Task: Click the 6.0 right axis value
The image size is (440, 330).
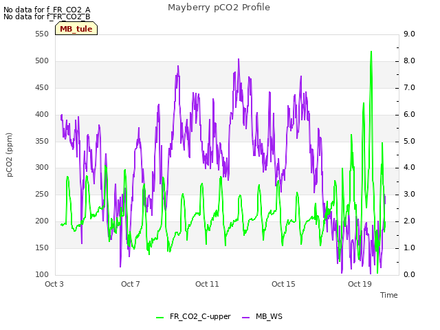Action: (409, 115)
